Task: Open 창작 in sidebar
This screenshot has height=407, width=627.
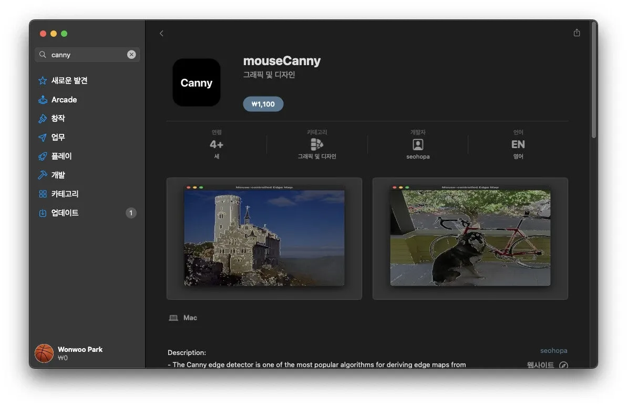Action: click(x=87, y=118)
